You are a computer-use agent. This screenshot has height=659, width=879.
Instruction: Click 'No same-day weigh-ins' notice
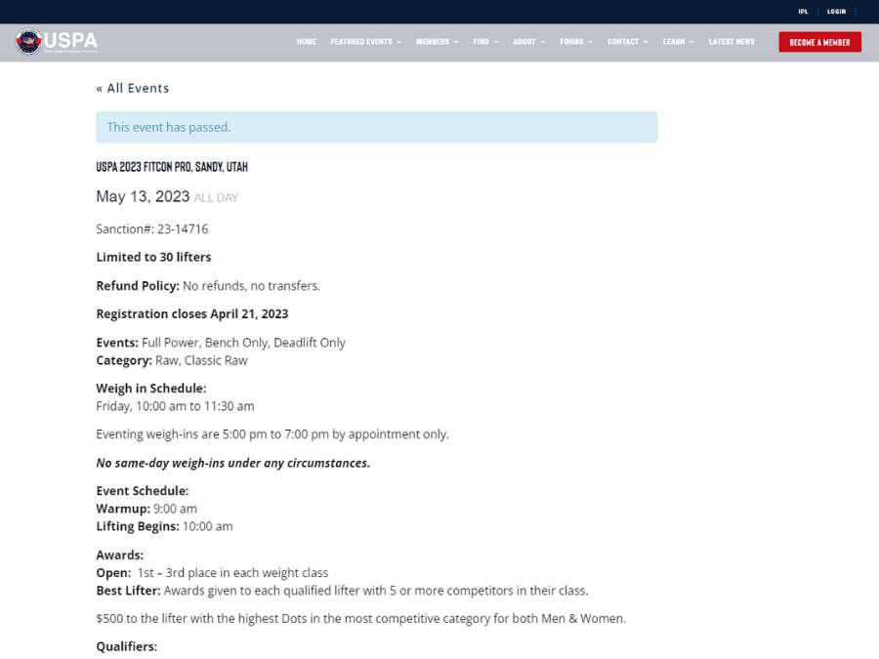(x=233, y=463)
